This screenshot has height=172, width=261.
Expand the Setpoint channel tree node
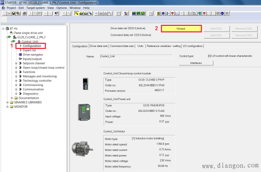(16, 63)
